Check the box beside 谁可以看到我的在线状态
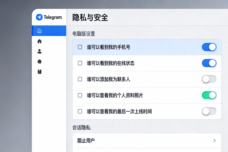 click(80, 63)
